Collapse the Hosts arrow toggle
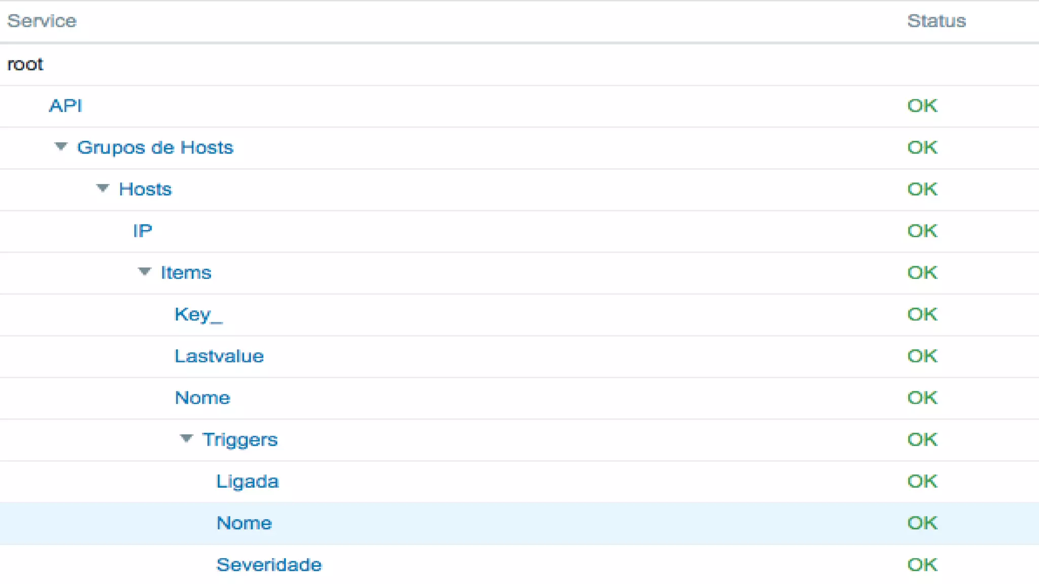This screenshot has height=584, width=1039. [x=102, y=189]
